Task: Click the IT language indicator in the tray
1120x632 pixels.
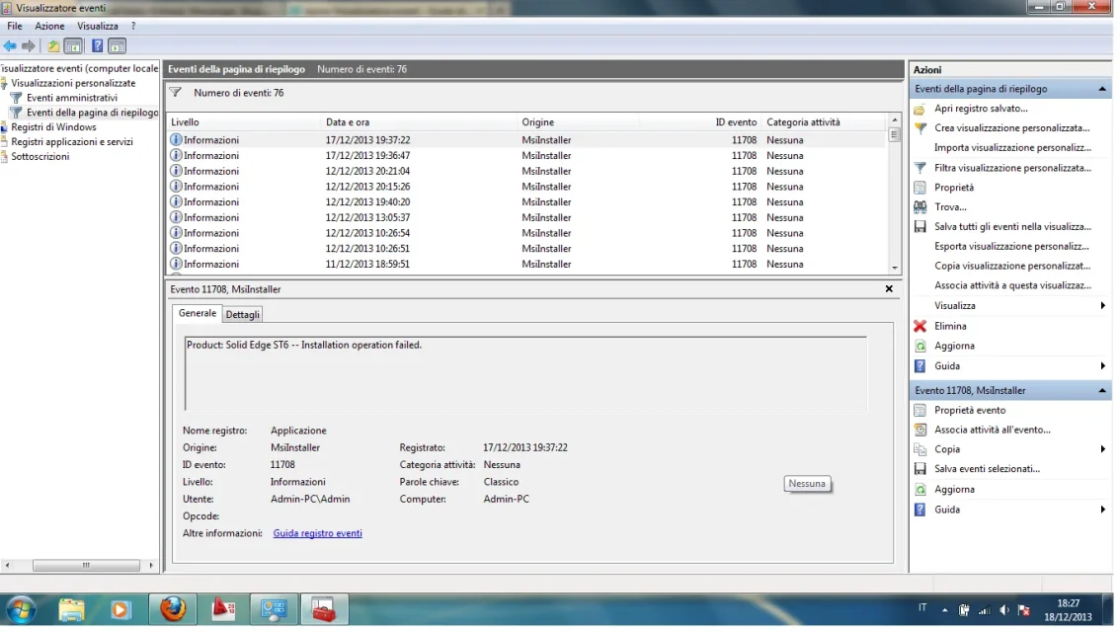Action: (922, 607)
